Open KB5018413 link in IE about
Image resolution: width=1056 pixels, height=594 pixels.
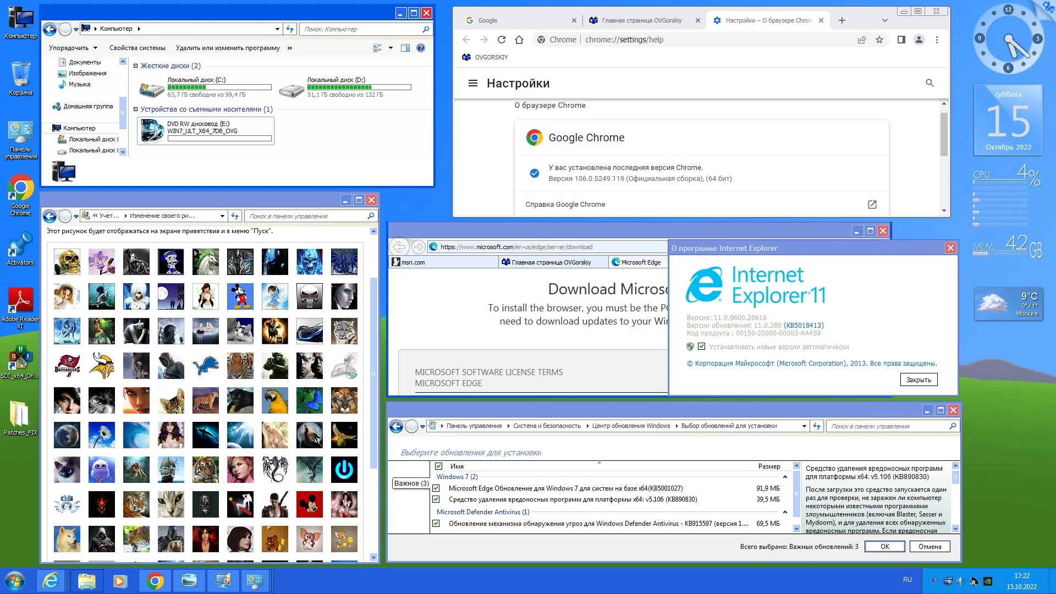pyautogui.click(x=804, y=325)
